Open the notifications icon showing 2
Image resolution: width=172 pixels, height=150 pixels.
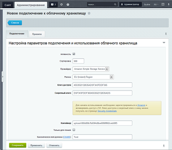pyautogui.click(x=54, y=4)
